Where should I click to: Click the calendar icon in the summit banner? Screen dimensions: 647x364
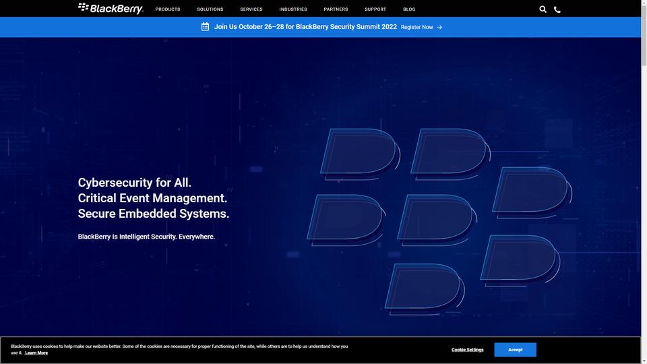click(x=205, y=27)
